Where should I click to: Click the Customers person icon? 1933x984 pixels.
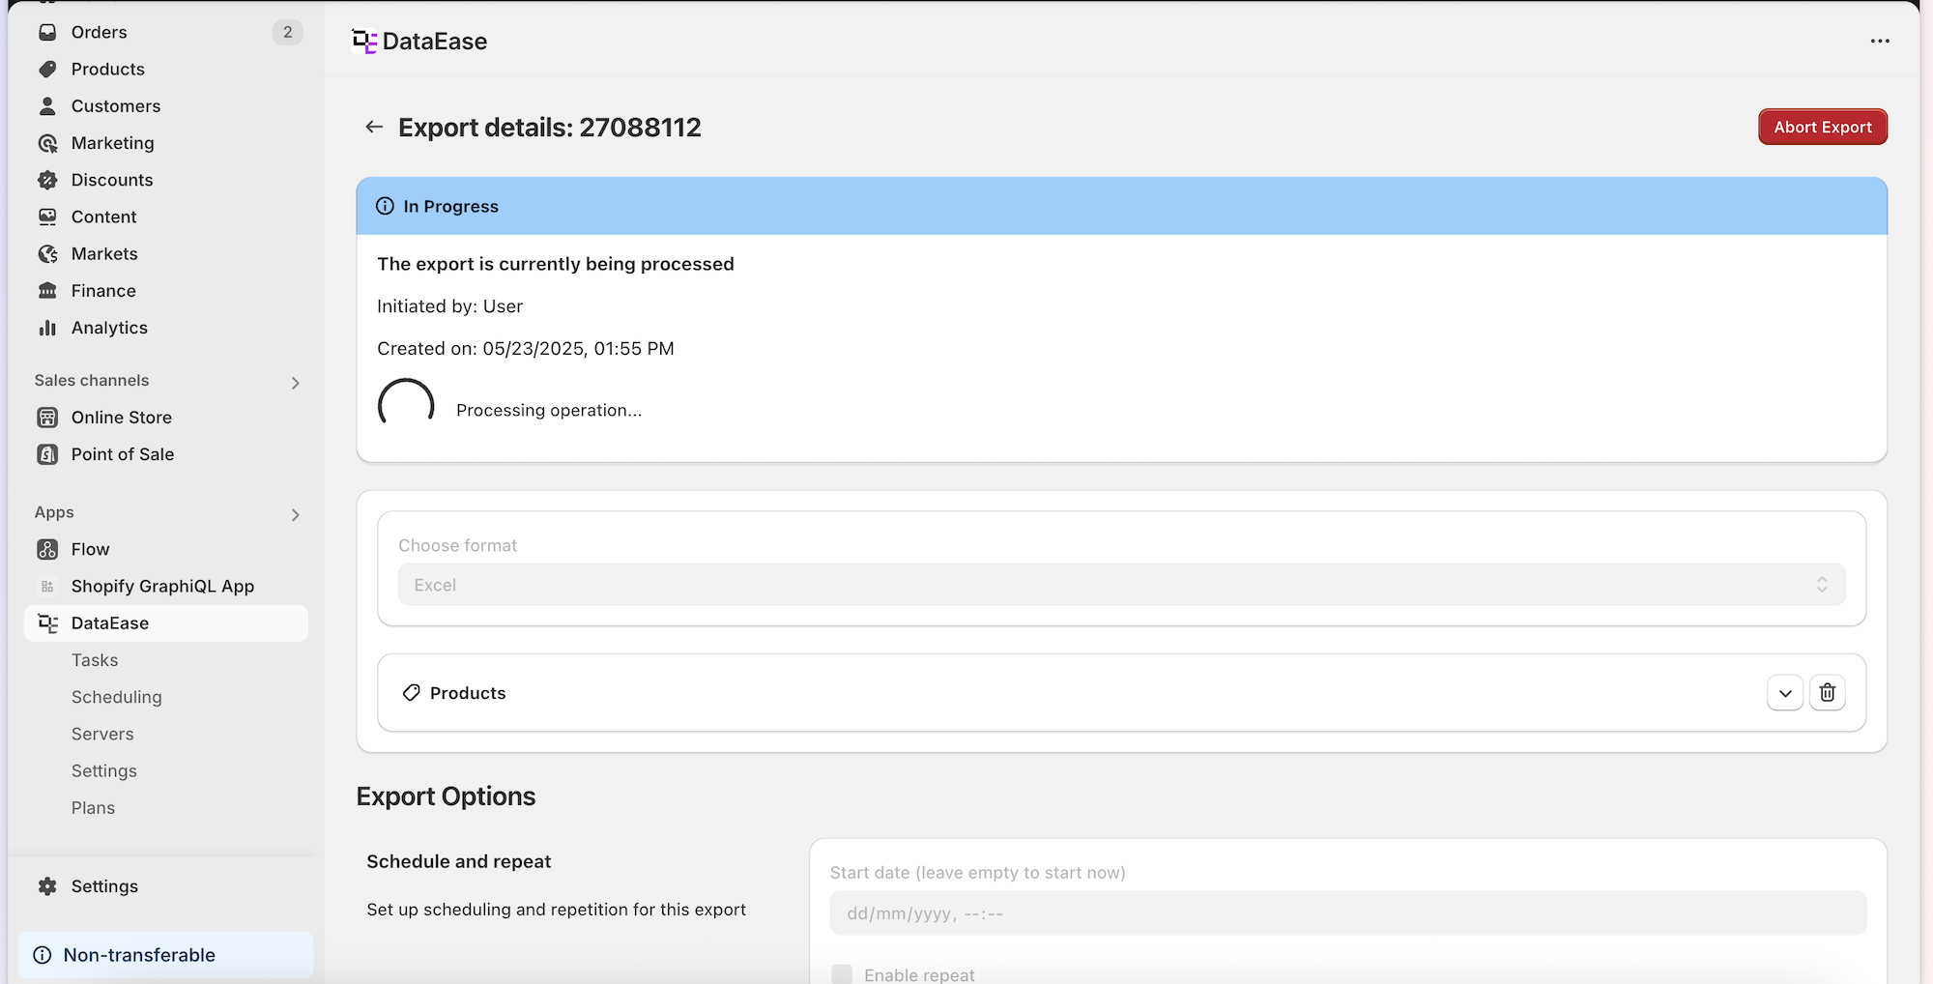click(x=47, y=105)
